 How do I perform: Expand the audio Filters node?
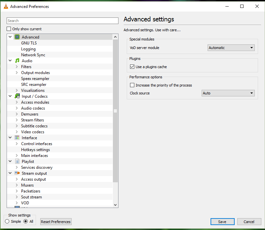coord(17,67)
